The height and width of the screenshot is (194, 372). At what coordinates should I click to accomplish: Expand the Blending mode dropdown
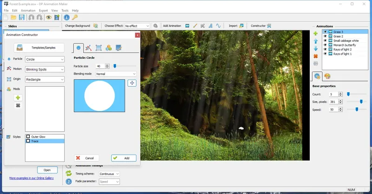click(116, 74)
